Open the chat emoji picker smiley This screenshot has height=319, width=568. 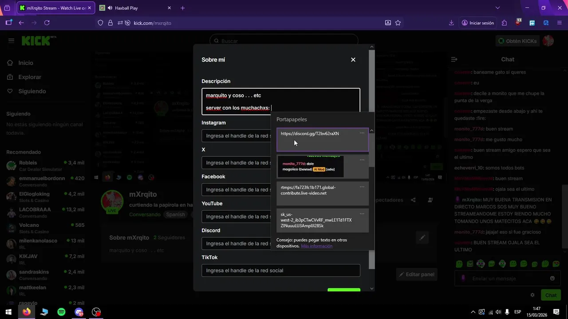click(552, 278)
